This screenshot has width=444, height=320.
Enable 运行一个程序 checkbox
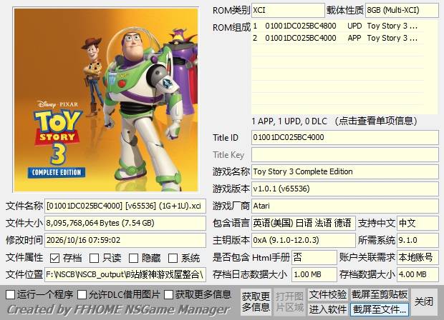tap(11, 294)
